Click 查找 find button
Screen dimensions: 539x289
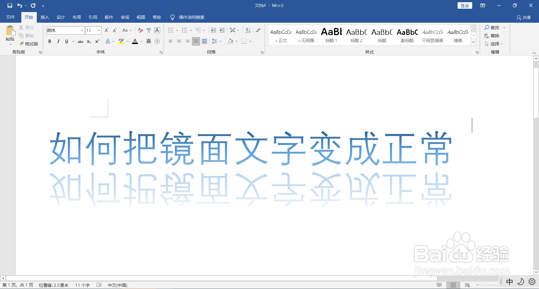coord(492,27)
